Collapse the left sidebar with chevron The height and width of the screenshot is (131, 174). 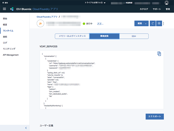(26, 128)
